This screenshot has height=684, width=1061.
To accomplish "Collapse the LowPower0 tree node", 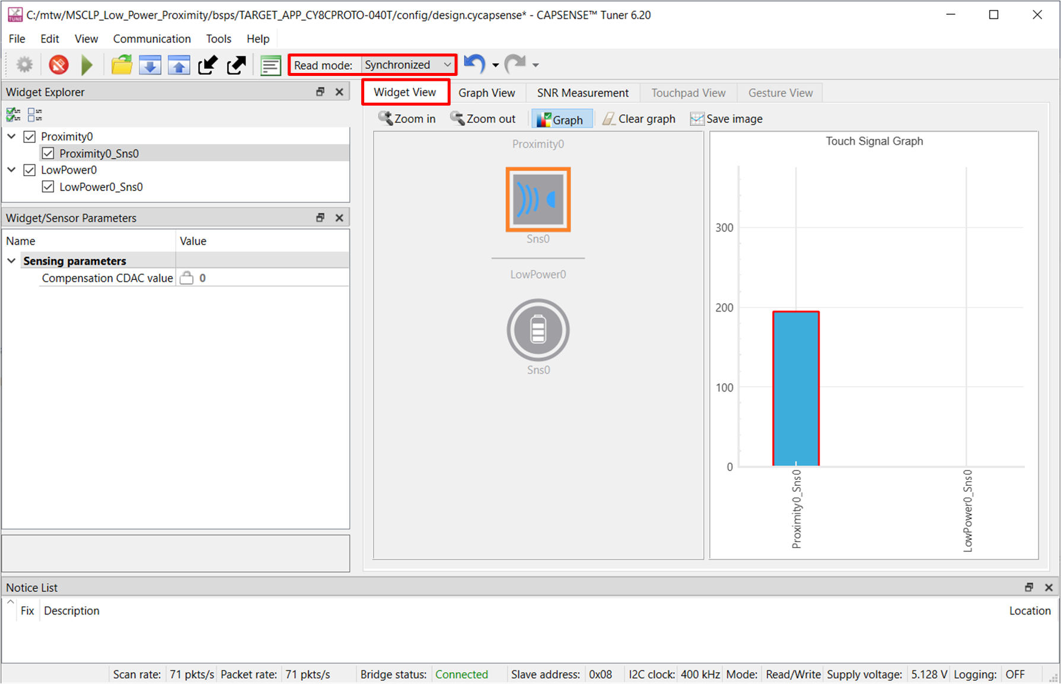I will (11, 170).
